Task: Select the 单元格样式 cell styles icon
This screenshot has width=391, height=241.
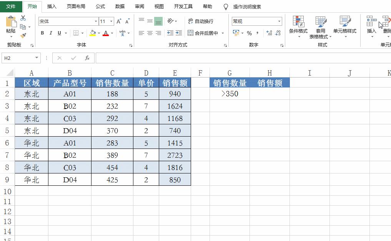Action: [344, 28]
